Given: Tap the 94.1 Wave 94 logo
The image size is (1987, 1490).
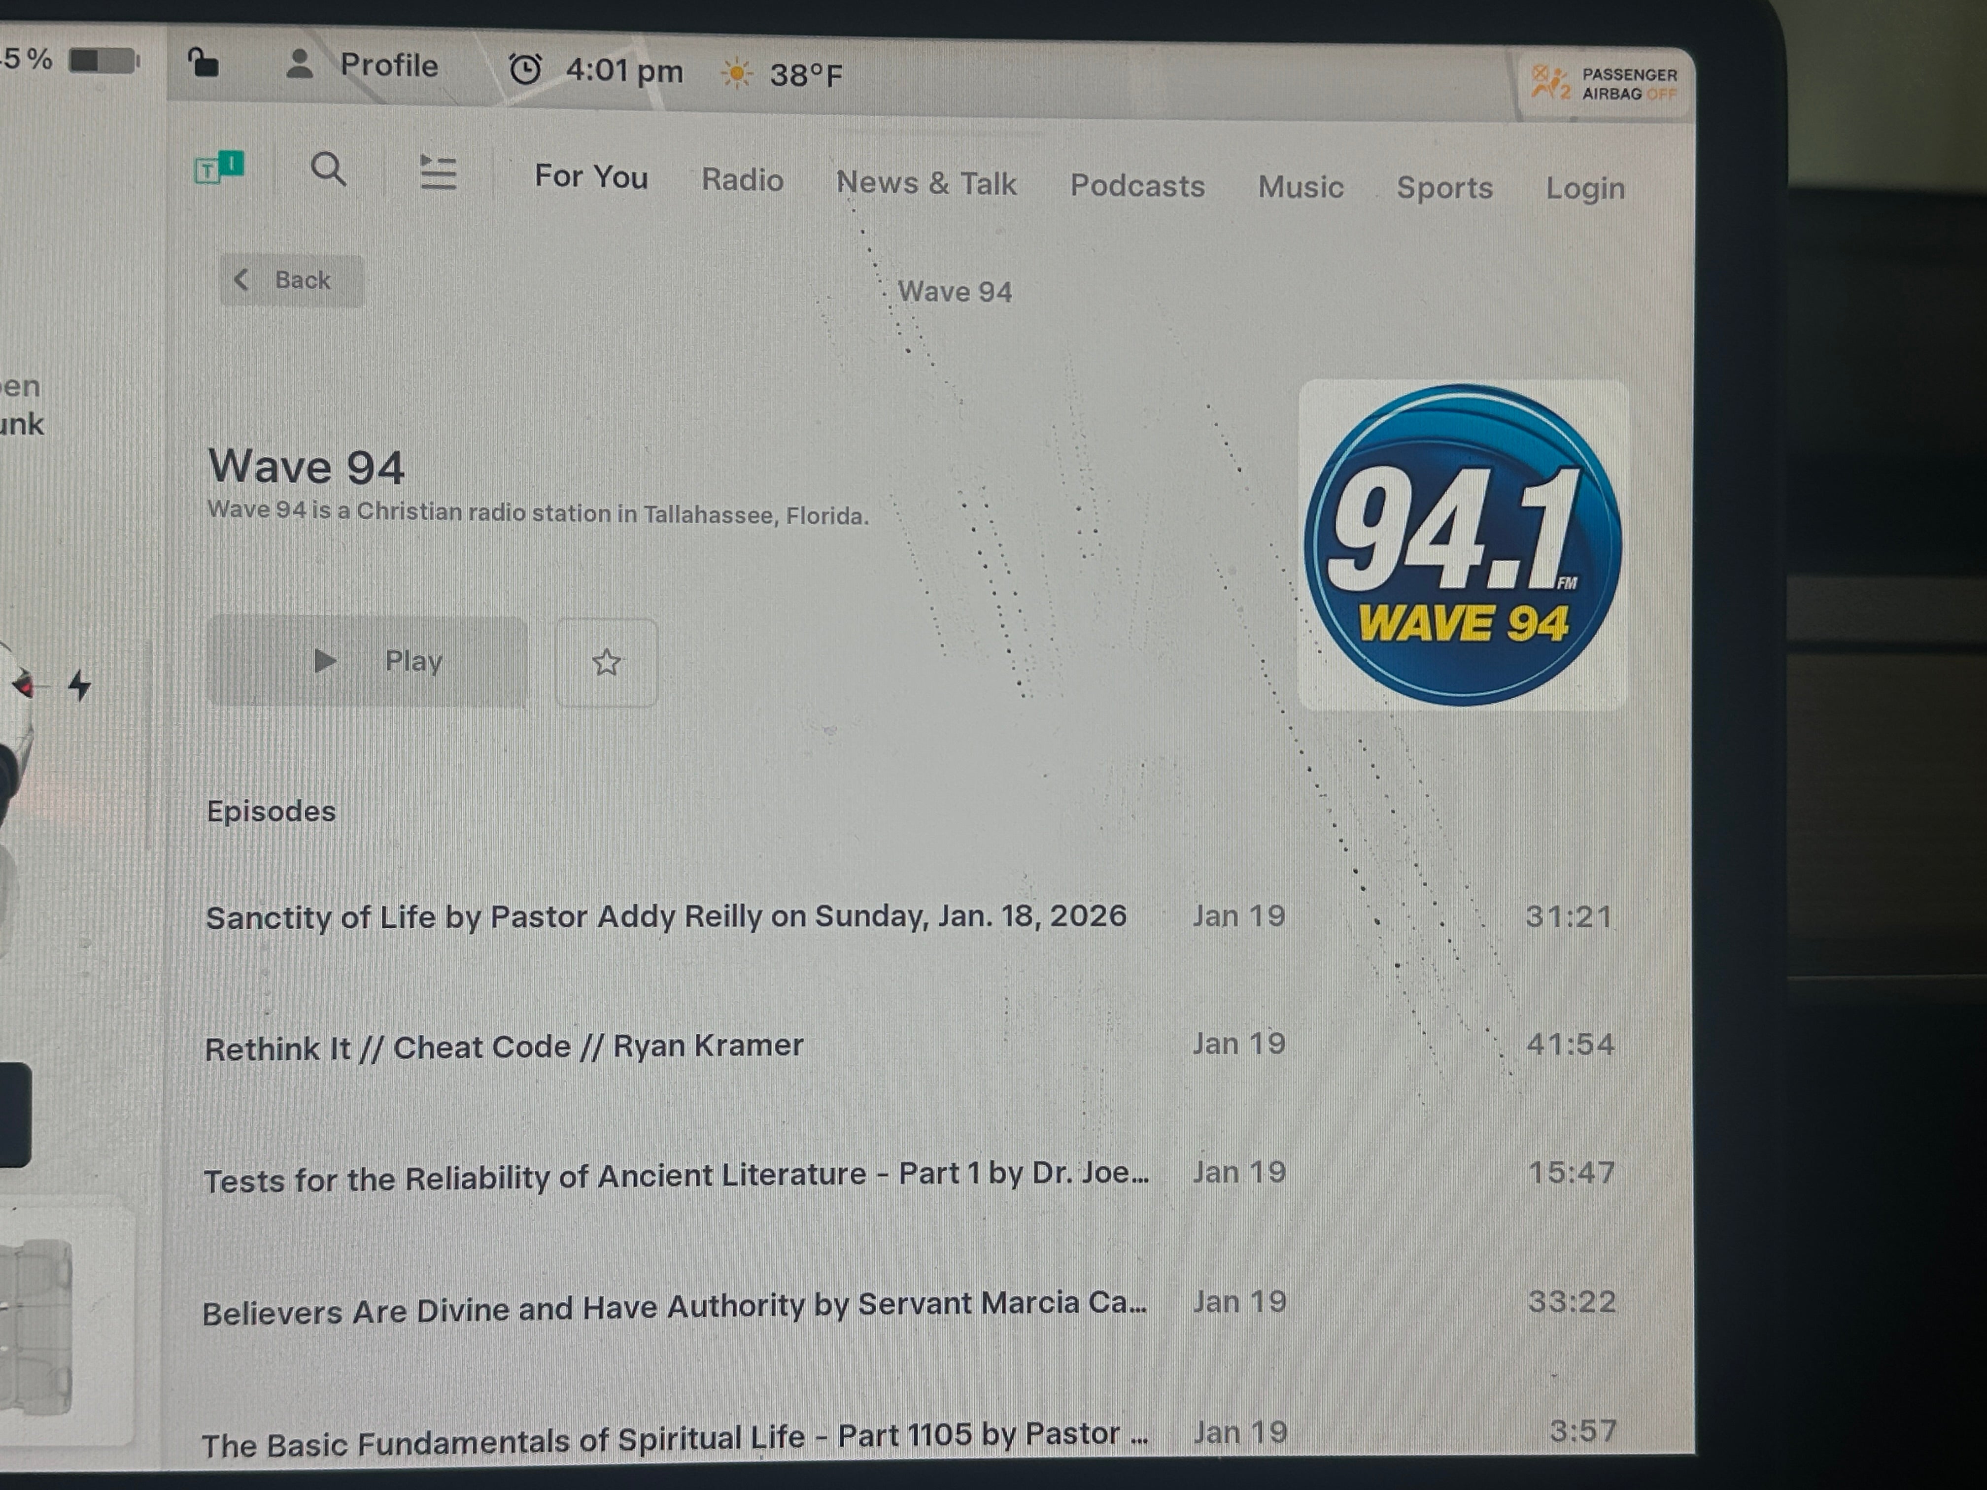Looking at the screenshot, I should tap(1462, 545).
